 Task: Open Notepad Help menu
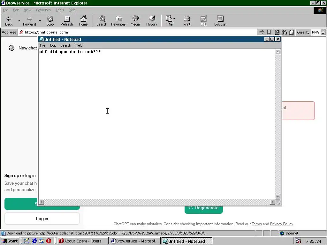[79, 45]
